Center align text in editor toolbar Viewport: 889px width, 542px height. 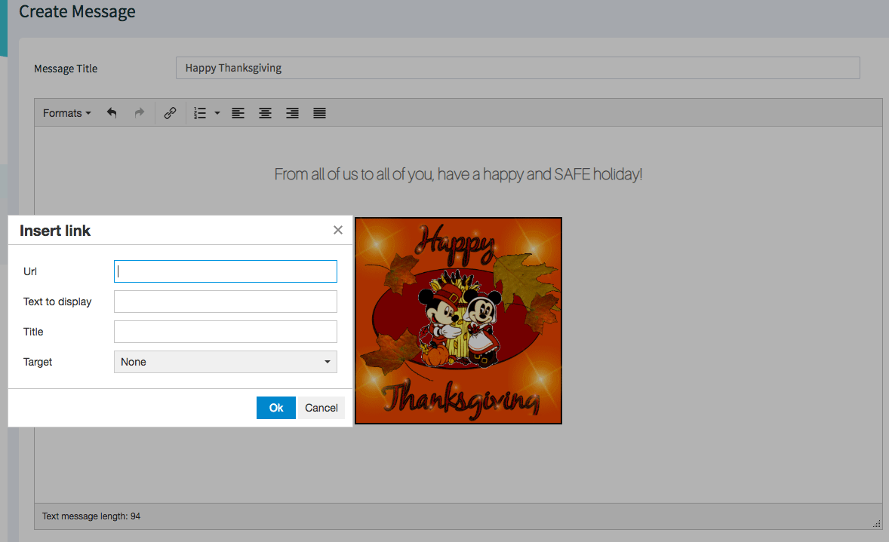pyautogui.click(x=266, y=113)
